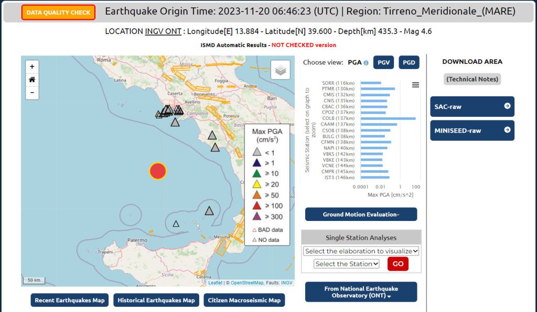Open the OpenStreetMap attribution link
537x312 pixels.
(x=247, y=283)
